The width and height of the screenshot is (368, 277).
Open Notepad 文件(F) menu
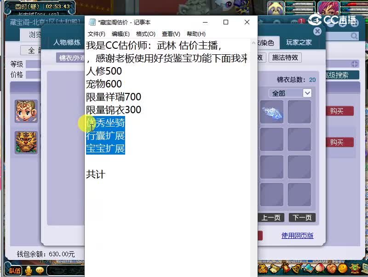coord(97,34)
